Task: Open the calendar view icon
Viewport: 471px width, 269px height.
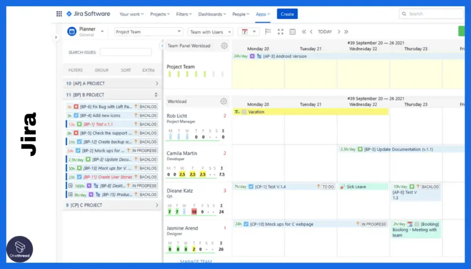Action: 292,32
